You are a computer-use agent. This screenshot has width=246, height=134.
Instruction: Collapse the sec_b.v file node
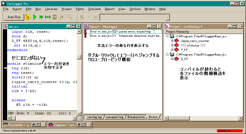pyautogui.click(x=167, y=54)
